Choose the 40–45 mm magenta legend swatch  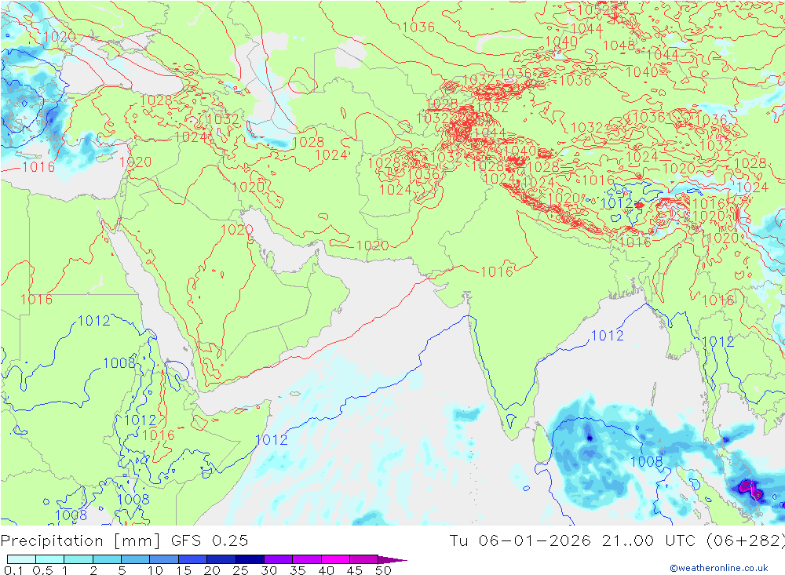point(335,559)
